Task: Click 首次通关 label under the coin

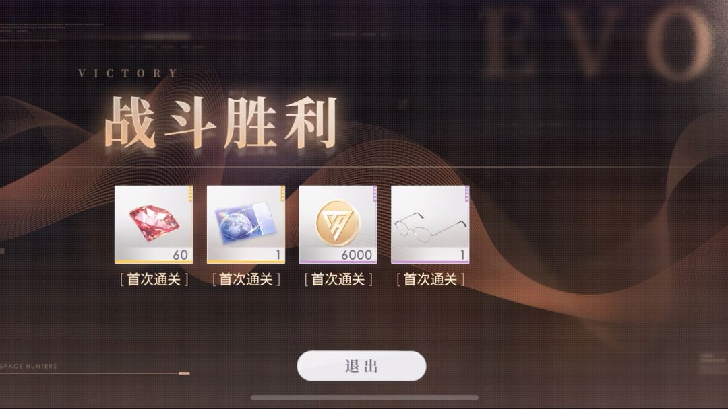Action: pyautogui.click(x=338, y=279)
